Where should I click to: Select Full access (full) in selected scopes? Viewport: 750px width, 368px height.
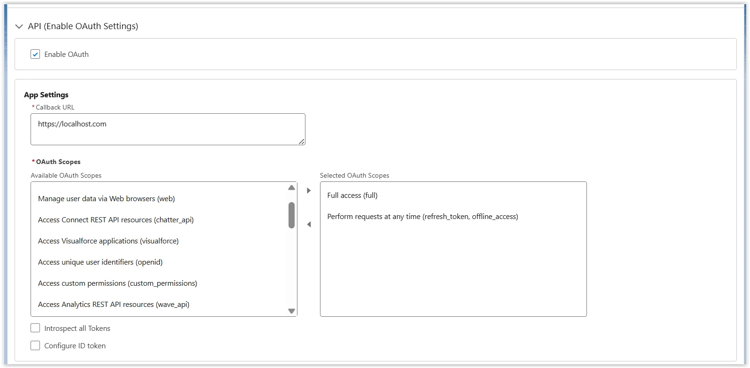point(352,196)
